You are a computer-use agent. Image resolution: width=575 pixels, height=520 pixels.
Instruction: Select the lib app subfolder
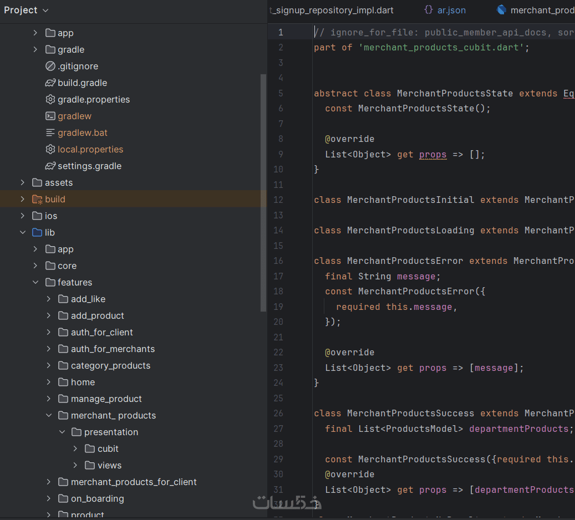click(65, 249)
